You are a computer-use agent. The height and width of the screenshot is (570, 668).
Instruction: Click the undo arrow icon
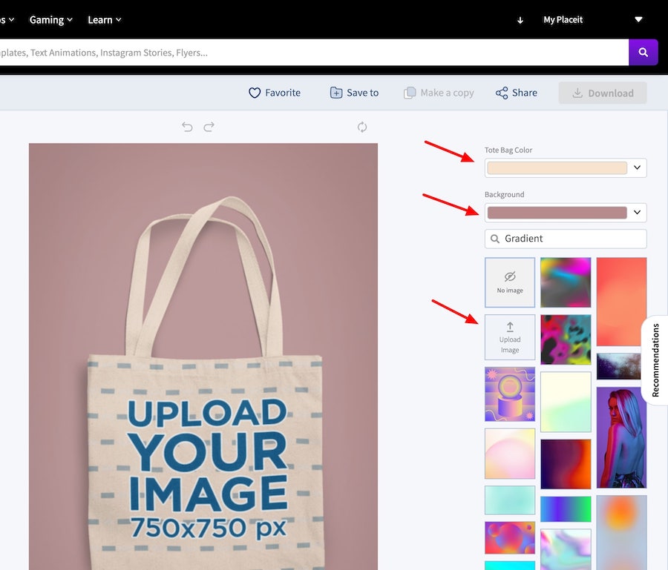coord(187,127)
